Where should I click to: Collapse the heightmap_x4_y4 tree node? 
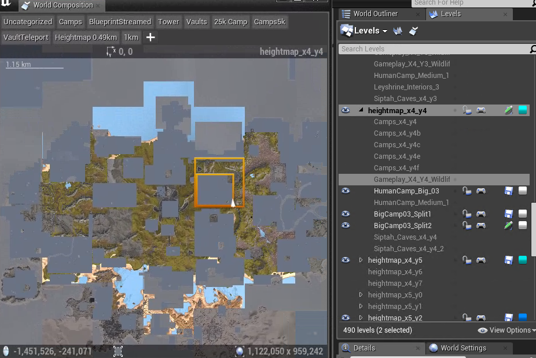[x=361, y=110]
